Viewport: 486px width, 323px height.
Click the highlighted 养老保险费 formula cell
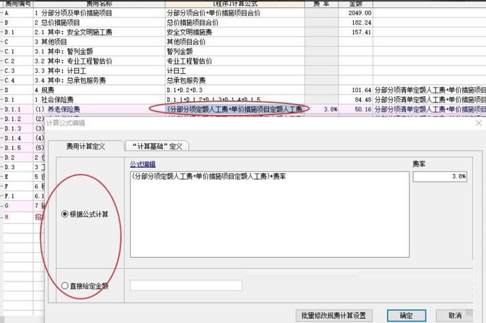coord(235,109)
